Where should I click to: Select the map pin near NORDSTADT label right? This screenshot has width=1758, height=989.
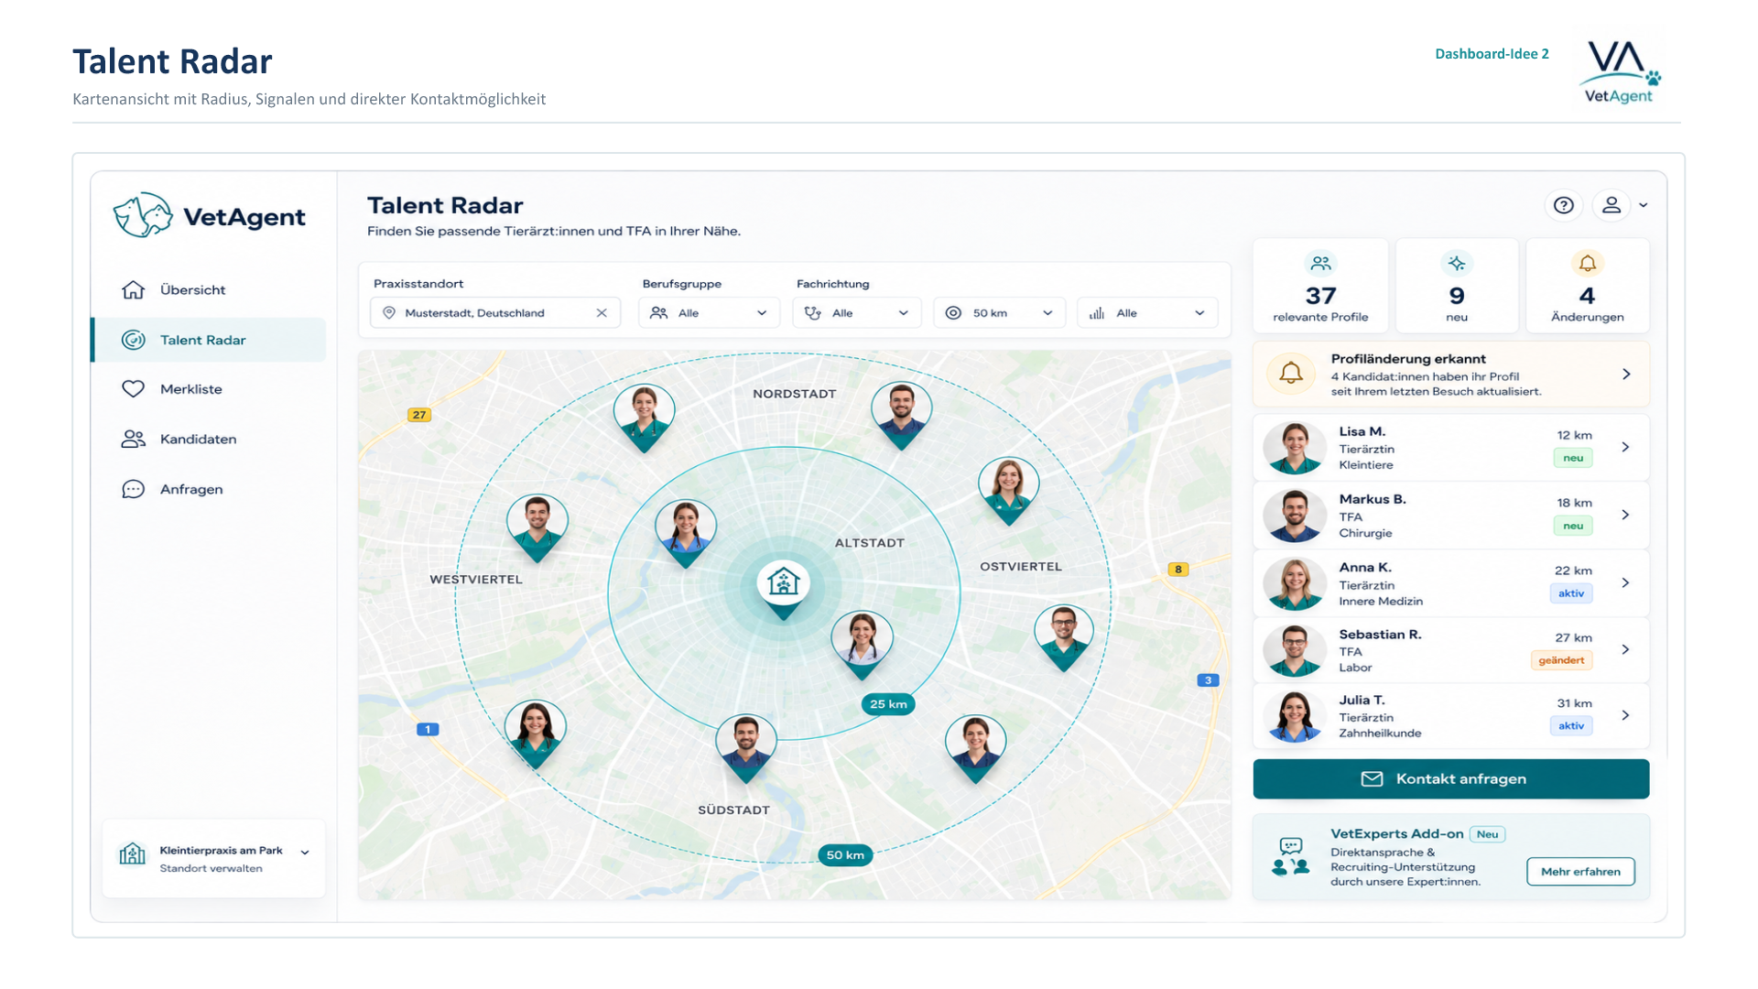click(x=901, y=417)
